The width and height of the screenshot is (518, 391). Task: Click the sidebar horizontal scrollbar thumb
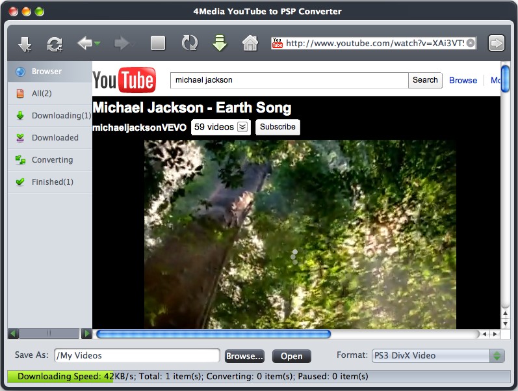point(49,334)
